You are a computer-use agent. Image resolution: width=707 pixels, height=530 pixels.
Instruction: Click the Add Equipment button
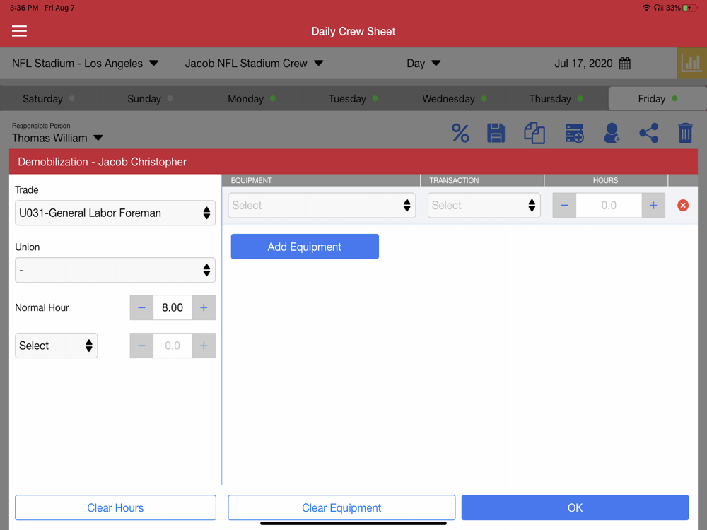[x=305, y=247]
